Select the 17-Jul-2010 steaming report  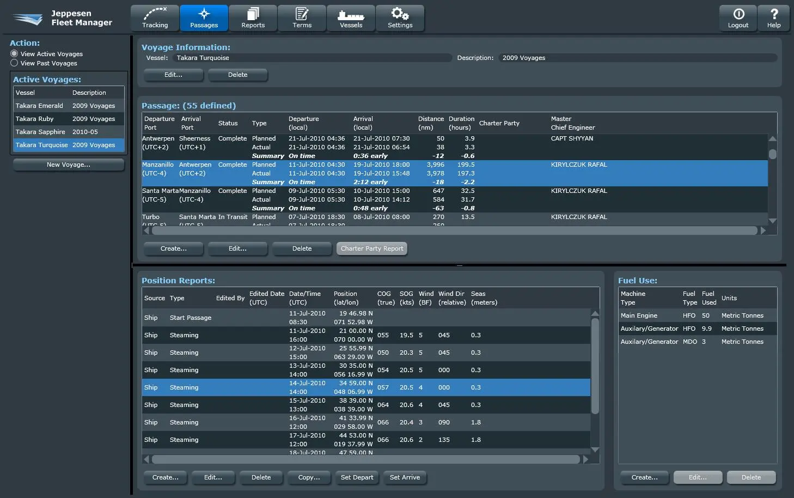point(366,440)
